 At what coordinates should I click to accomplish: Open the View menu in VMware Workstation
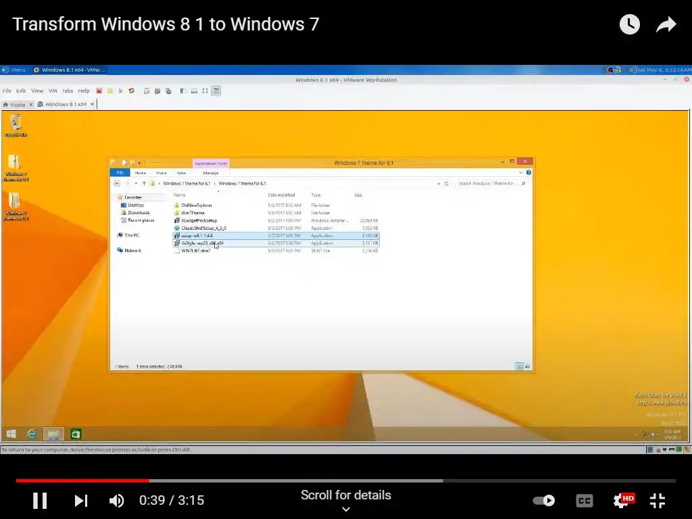point(37,91)
